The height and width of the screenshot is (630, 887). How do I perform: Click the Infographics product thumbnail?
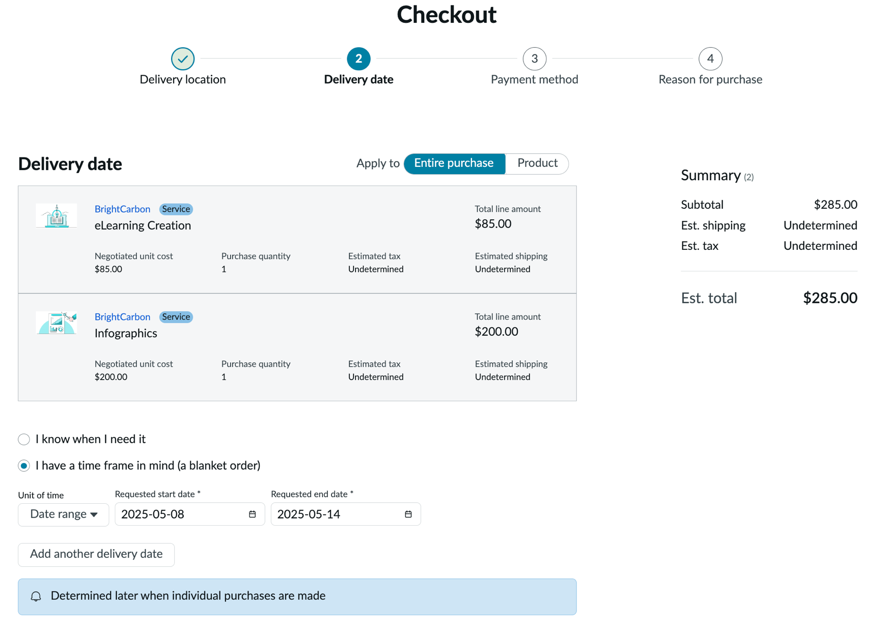57,323
